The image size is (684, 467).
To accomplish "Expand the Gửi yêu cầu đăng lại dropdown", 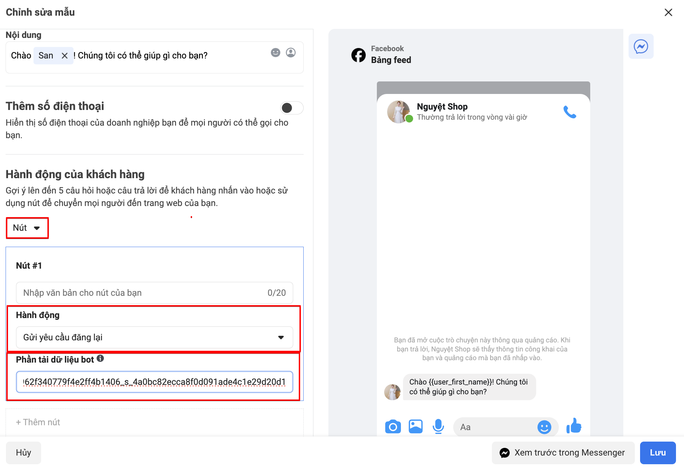I will pyautogui.click(x=154, y=337).
